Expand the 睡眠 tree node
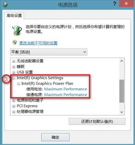Image resolution: width=135 pixels, height=145 pixels. click(14, 67)
